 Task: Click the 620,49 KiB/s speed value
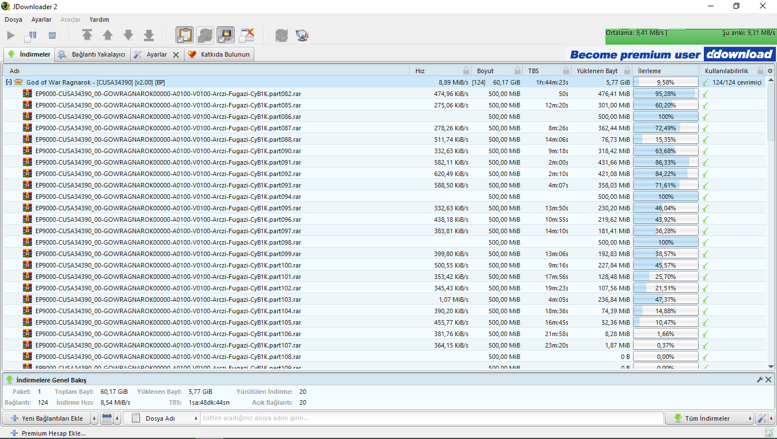tap(451, 174)
